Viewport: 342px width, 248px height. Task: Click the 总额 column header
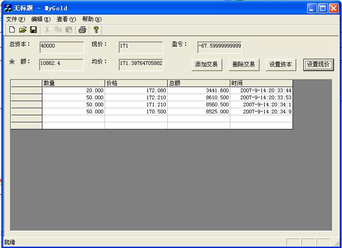click(x=199, y=83)
